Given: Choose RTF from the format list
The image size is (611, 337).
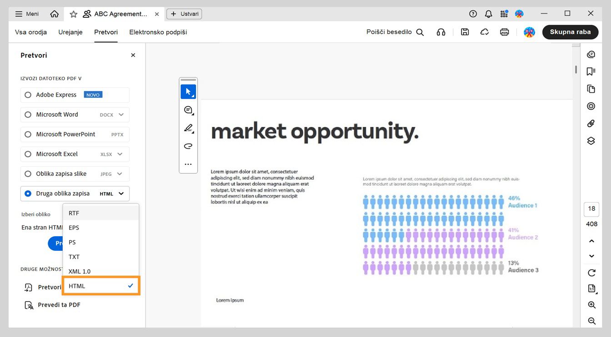Looking at the screenshot, I should tap(74, 213).
